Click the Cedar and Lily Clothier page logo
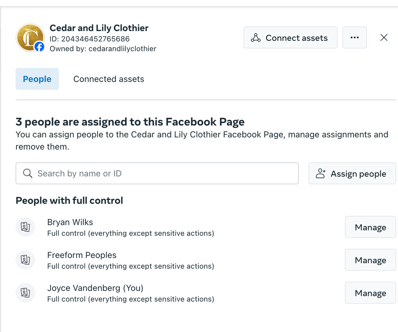 (29, 37)
